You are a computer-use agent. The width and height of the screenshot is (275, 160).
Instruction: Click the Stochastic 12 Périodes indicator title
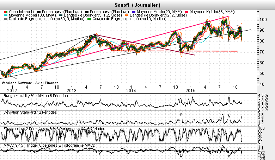pyautogui.click(x=54, y=129)
